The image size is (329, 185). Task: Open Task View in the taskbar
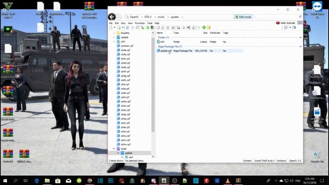click(x=26, y=180)
